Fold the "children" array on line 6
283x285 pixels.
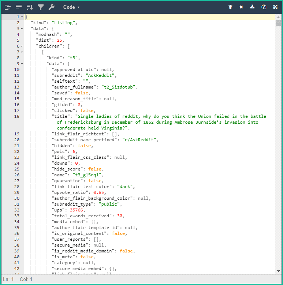22,46
